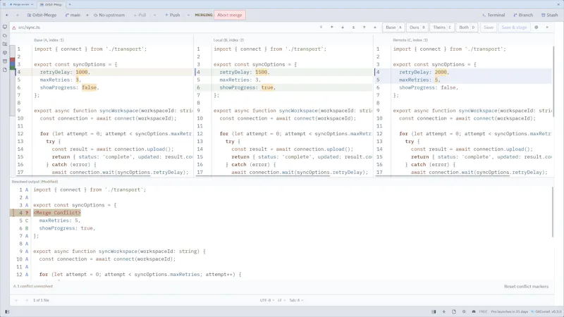Open fourth sidebar circular icon
This screenshot has width=564, height=317.
pyautogui.click(x=5, y=53)
